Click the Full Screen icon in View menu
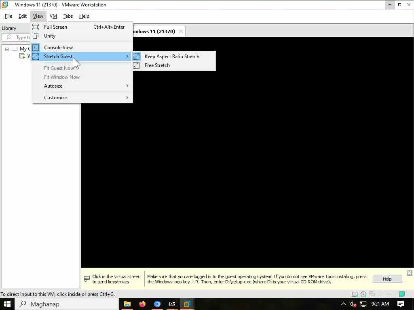This screenshot has width=414, height=310. [x=36, y=27]
